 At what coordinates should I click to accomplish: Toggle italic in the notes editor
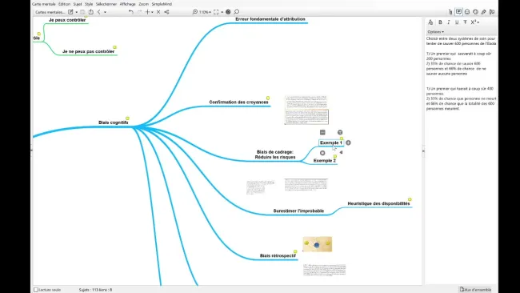(x=448, y=22)
